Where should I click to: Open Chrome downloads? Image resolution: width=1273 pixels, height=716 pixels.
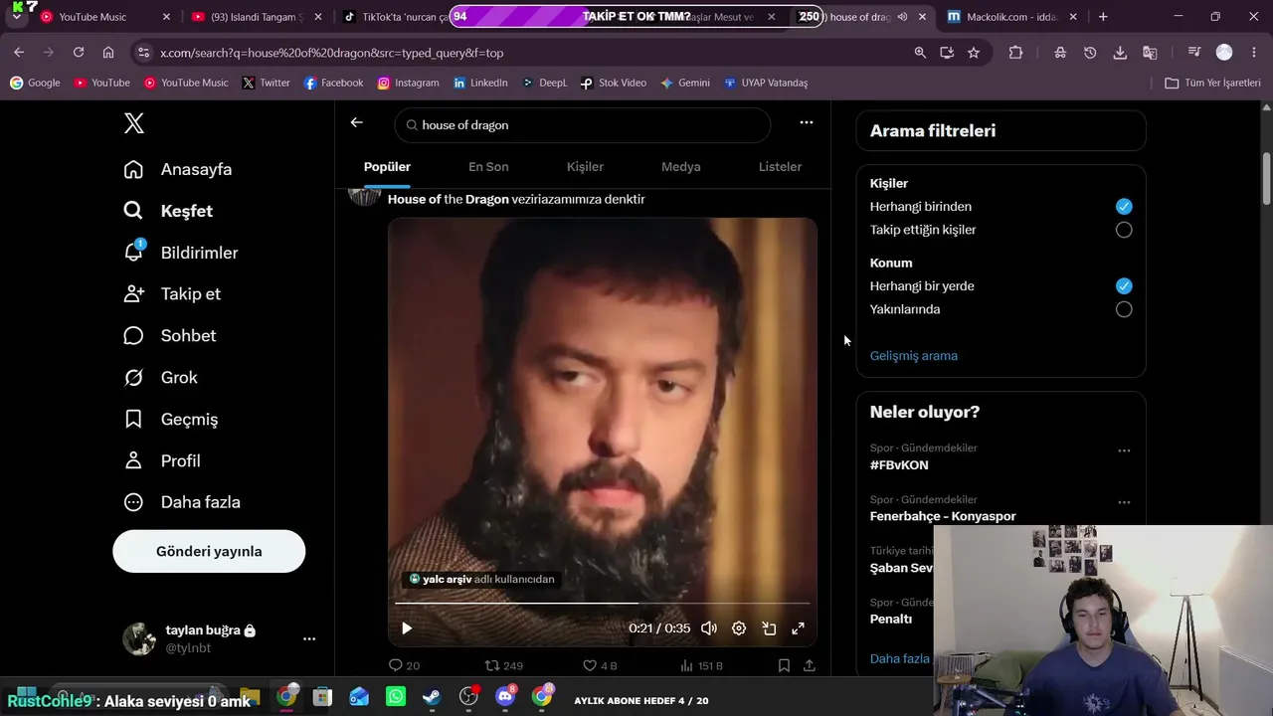pyautogui.click(x=1120, y=53)
